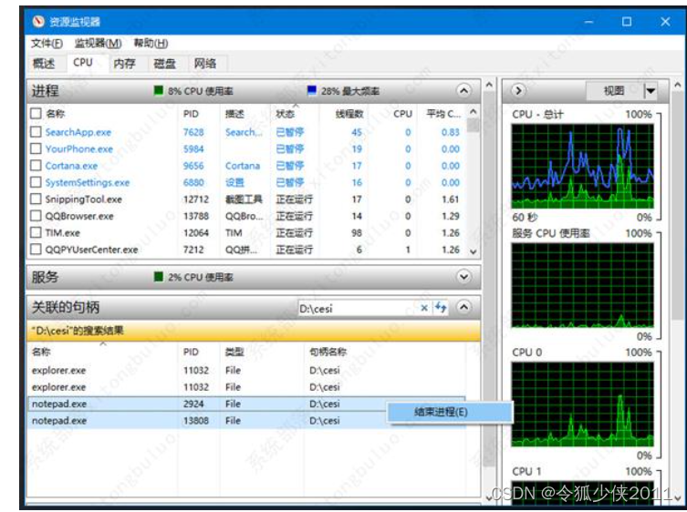Check the box for SnippingTool.exe
687x512 pixels.
(36, 200)
